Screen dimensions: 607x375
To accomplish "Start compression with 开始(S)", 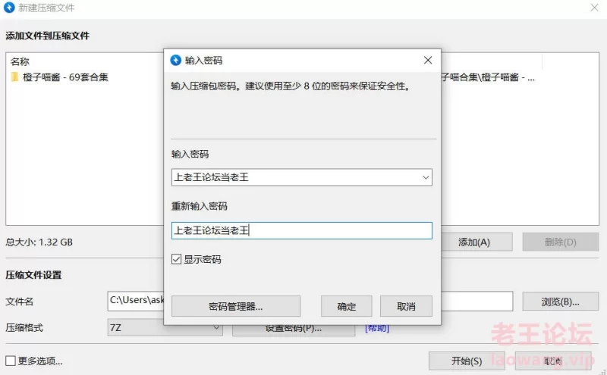I will [x=467, y=361].
